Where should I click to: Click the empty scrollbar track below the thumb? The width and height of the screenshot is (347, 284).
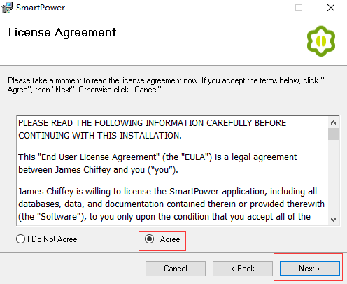tap(333, 177)
